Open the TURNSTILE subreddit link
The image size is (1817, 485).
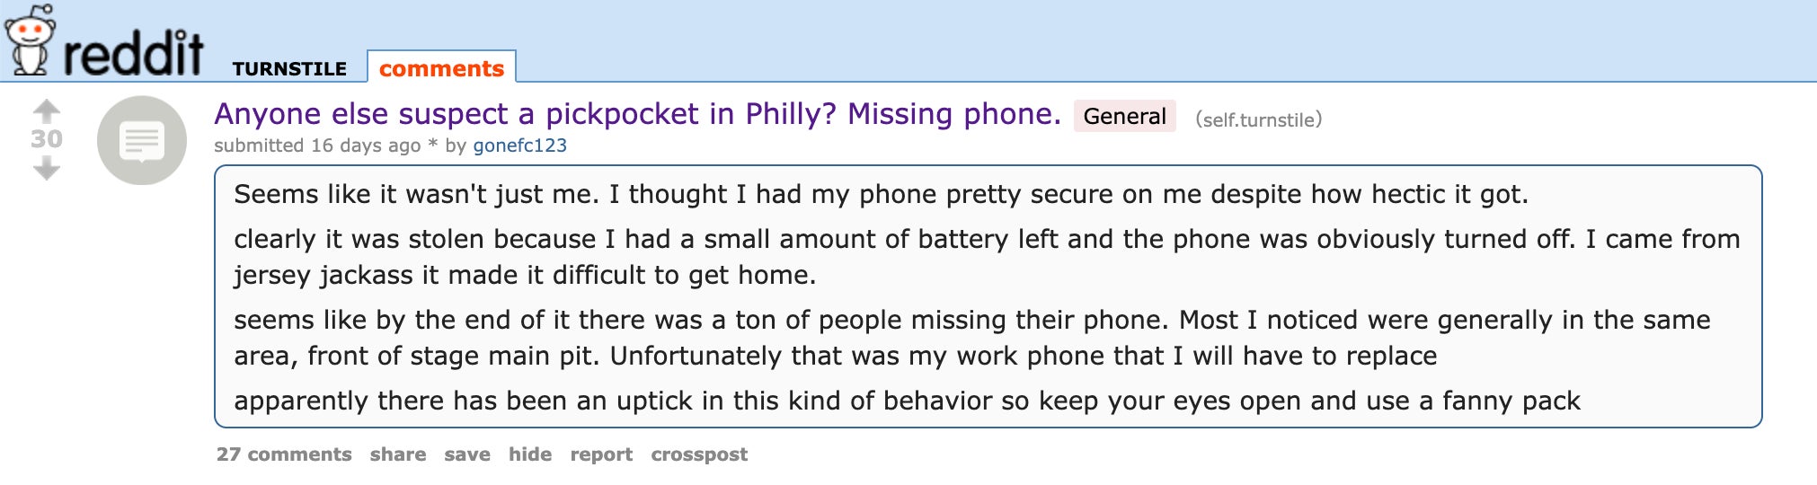(289, 69)
